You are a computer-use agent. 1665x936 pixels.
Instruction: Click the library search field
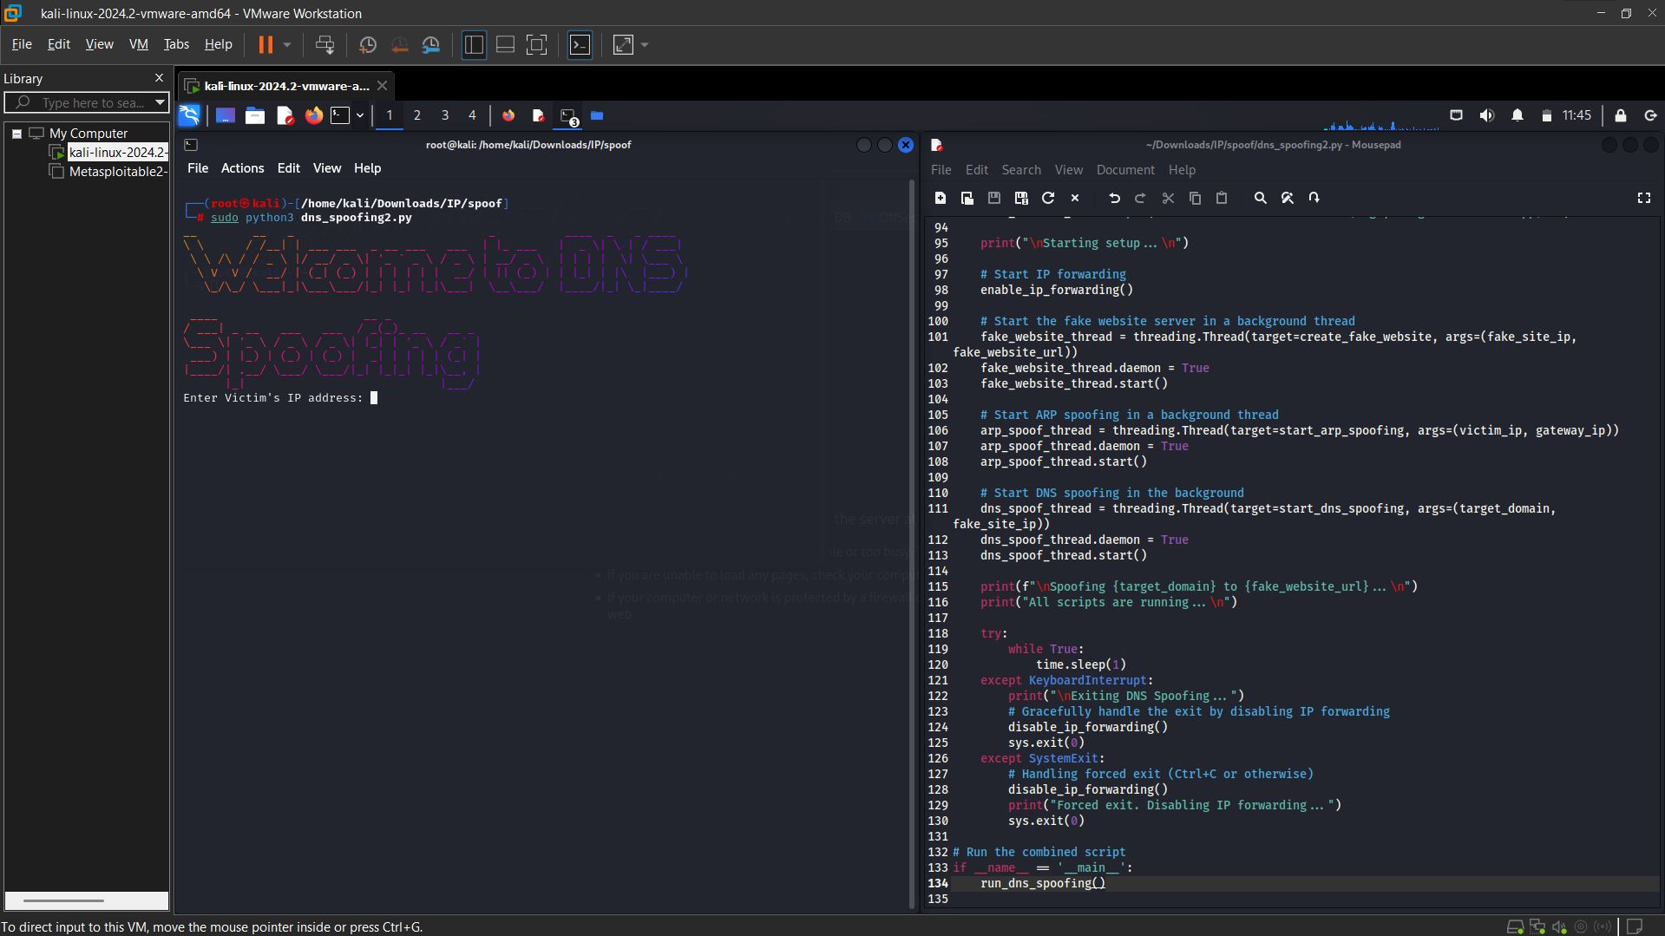click(x=86, y=102)
